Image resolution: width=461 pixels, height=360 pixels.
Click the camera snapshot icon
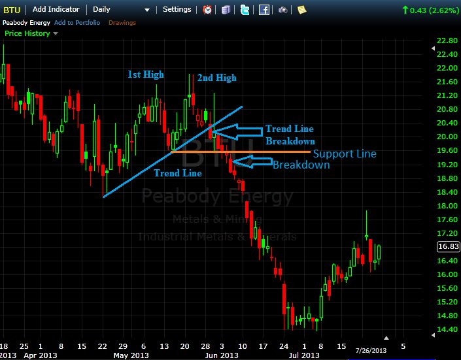(283, 10)
